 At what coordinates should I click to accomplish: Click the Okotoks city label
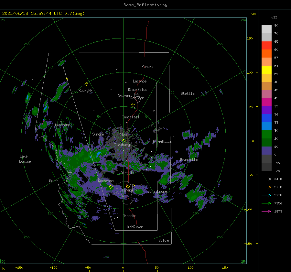pyautogui.click(x=129, y=216)
